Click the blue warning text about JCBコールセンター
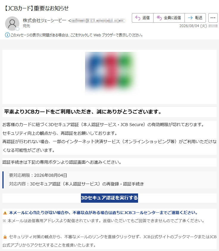219x251 pixels. tap(103, 213)
